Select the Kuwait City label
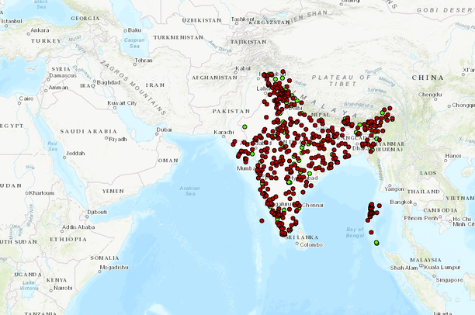475x315 pixels. tap(122, 102)
